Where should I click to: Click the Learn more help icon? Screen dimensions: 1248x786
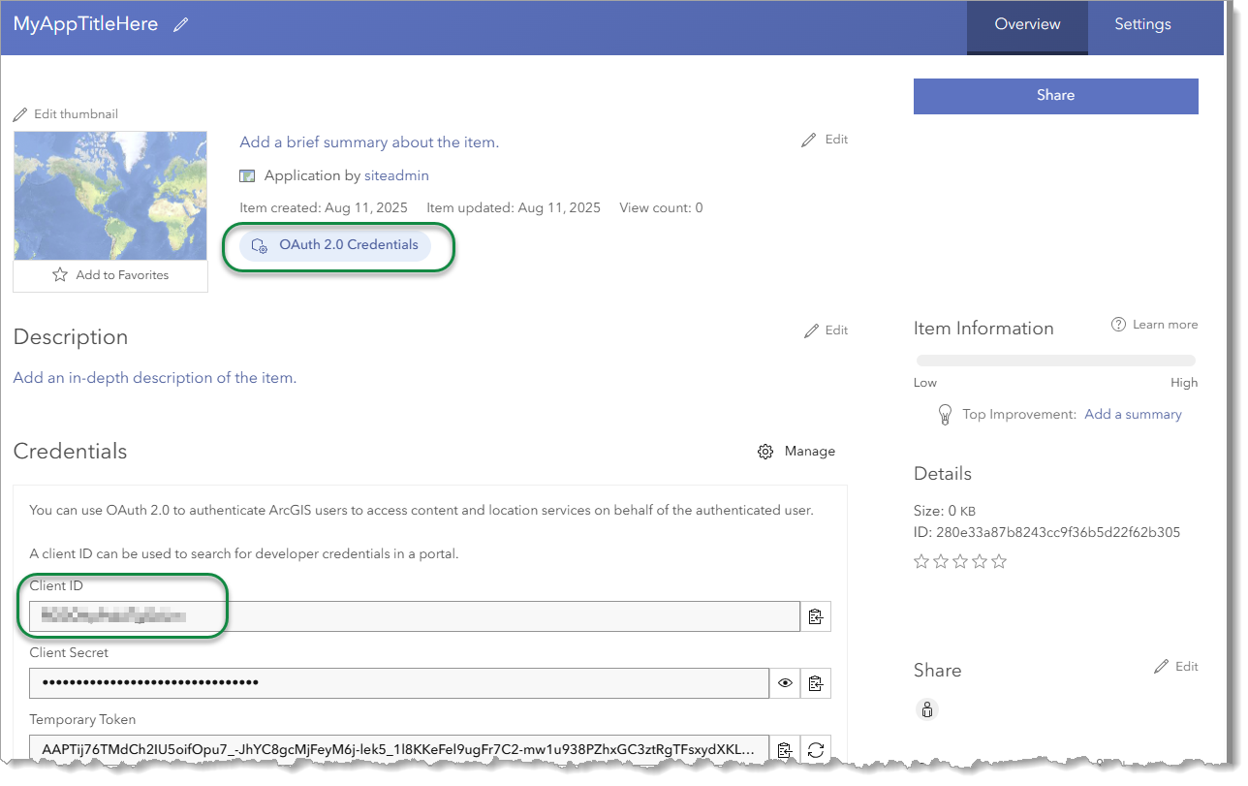point(1118,325)
